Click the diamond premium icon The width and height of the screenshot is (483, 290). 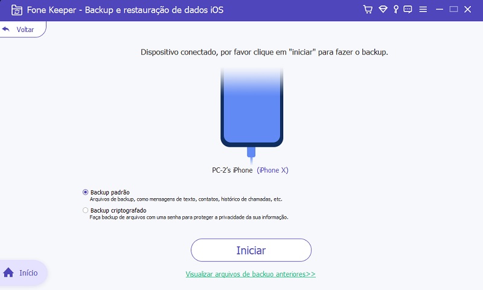(x=383, y=9)
